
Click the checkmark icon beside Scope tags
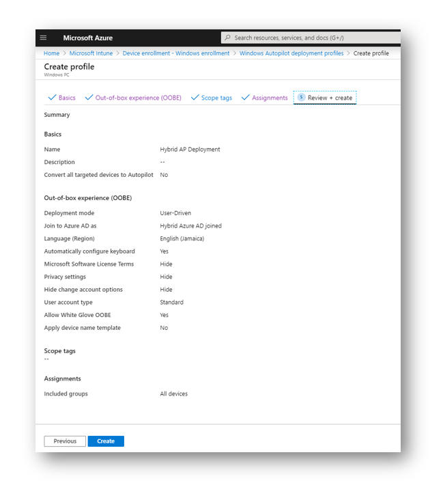coord(195,98)
